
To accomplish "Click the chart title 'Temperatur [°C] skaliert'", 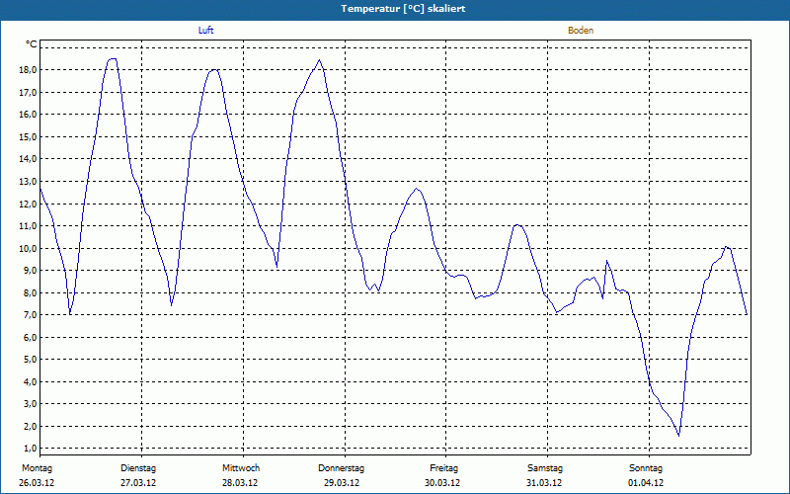I will [x=403, y=9].
